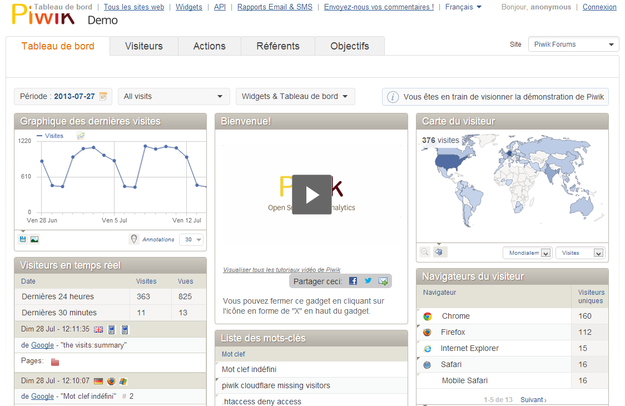This screenshot has height=406, width=625.
Task: Click Visualiser tous les tutoriaux vidéo link
Action: coord(282,270)
